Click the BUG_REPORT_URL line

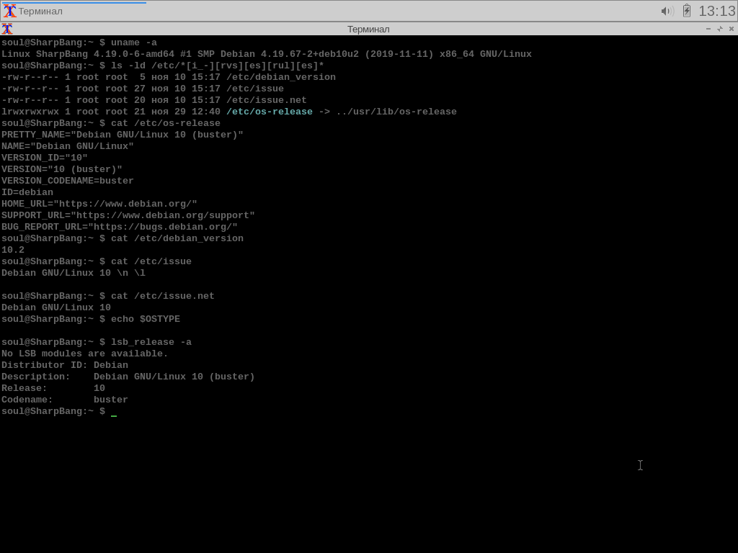[120, 227]
